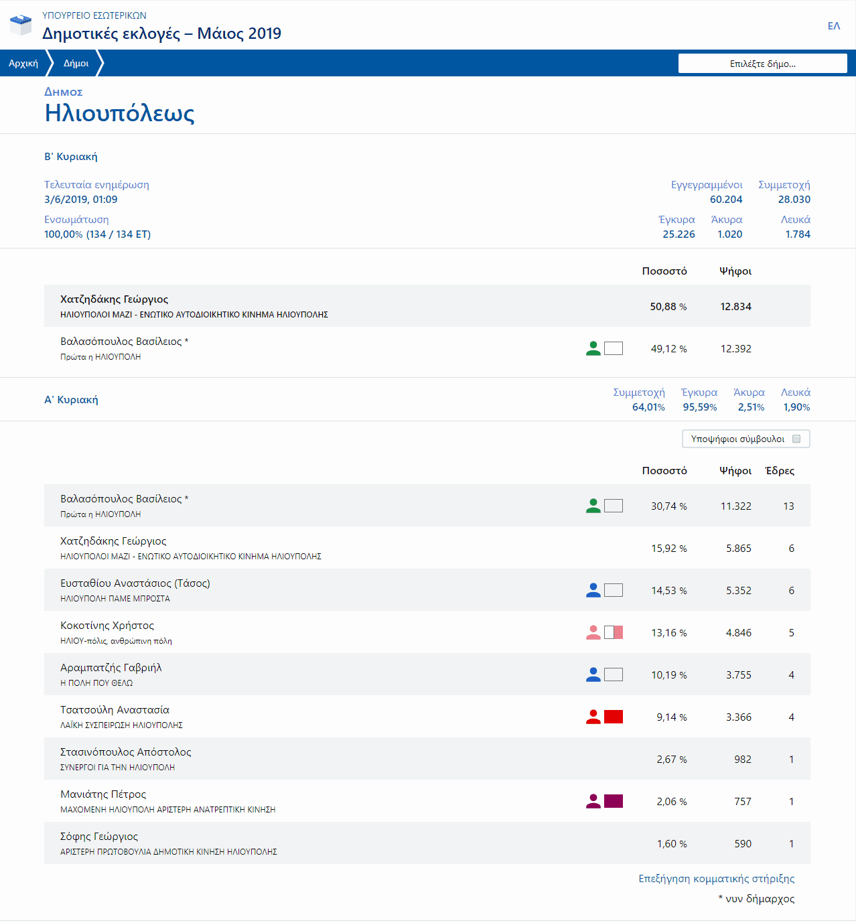Click red party swatch for Τσατσούλη
The width and height of the screenshot is (856, 923).
(614, 717)
